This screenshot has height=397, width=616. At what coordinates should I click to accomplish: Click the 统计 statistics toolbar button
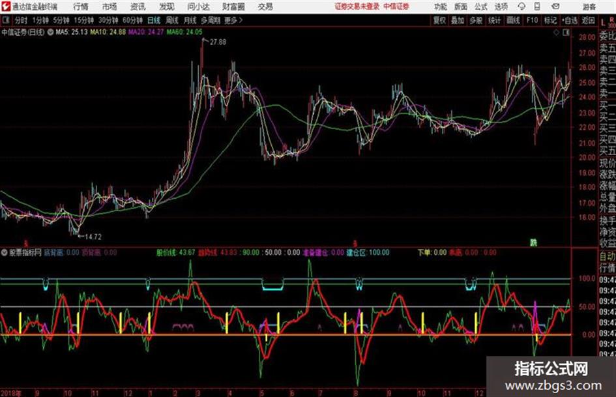click(495, 20)
